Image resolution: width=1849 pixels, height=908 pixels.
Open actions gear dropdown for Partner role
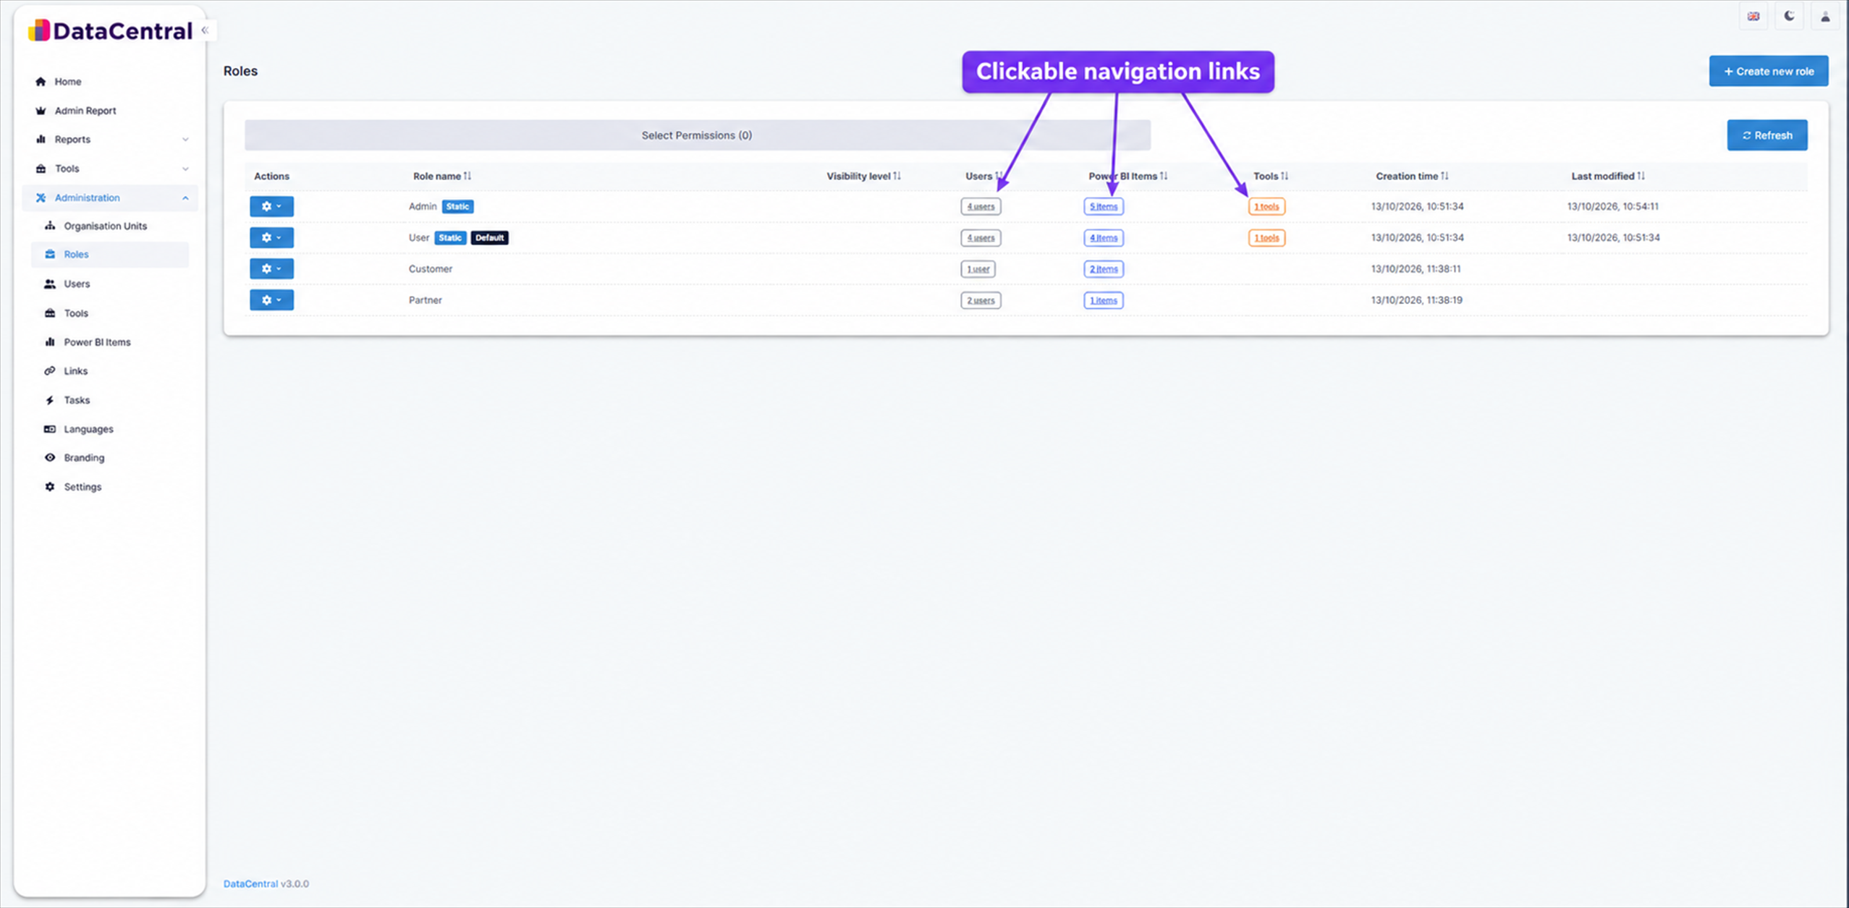click(x=271, y=300)
